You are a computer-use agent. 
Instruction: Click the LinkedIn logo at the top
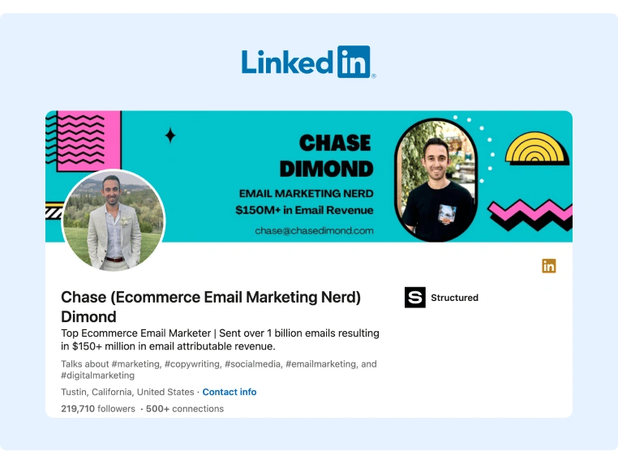coord(308,62)
